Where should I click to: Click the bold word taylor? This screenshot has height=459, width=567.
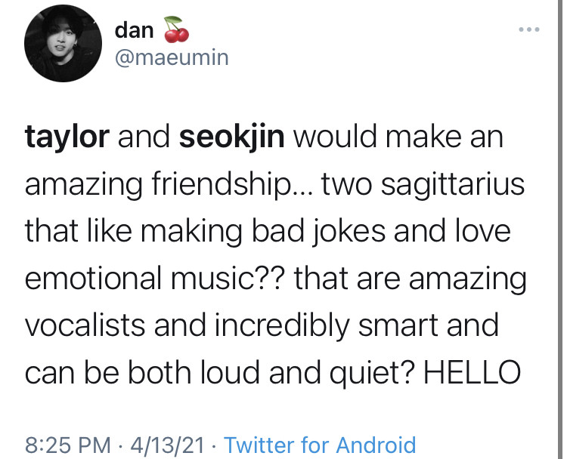[x=67, y=137]
